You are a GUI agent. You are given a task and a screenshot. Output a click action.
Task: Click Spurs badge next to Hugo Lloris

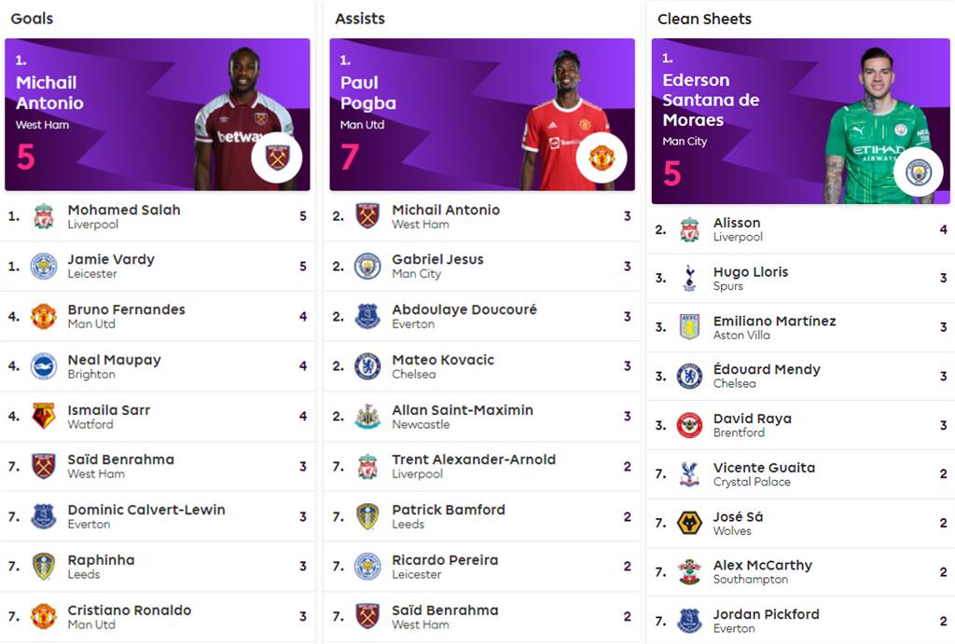[689, 278]
